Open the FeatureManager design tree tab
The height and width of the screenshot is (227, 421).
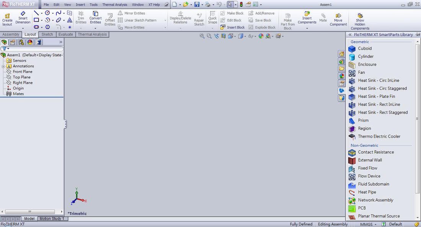pos(4,42)
